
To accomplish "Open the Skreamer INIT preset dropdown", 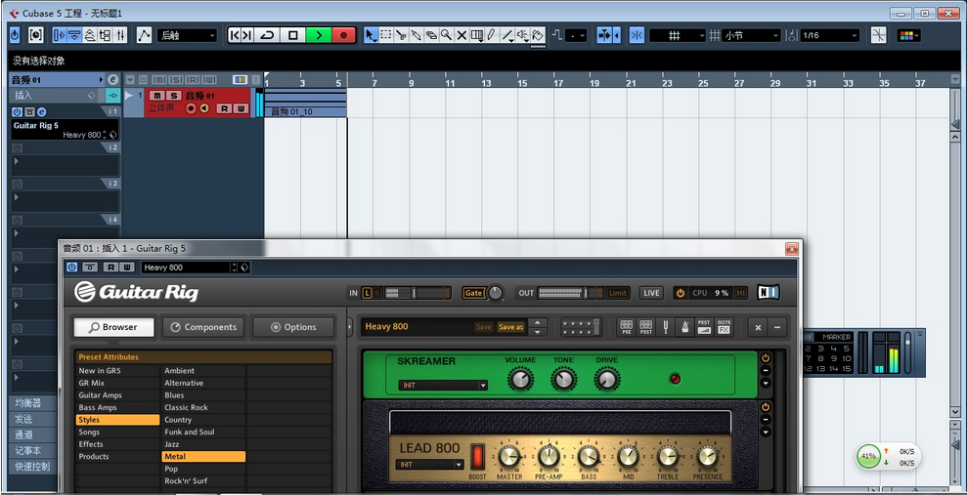I will point(443,386).
